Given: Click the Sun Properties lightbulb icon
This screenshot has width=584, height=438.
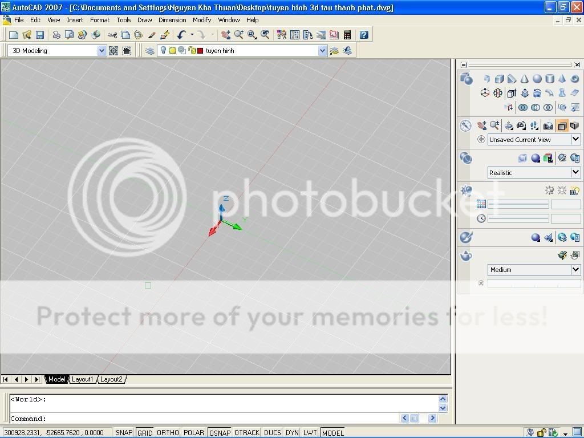Looking at the screenshot, I should pyautogui.click(x=575, y=191).
